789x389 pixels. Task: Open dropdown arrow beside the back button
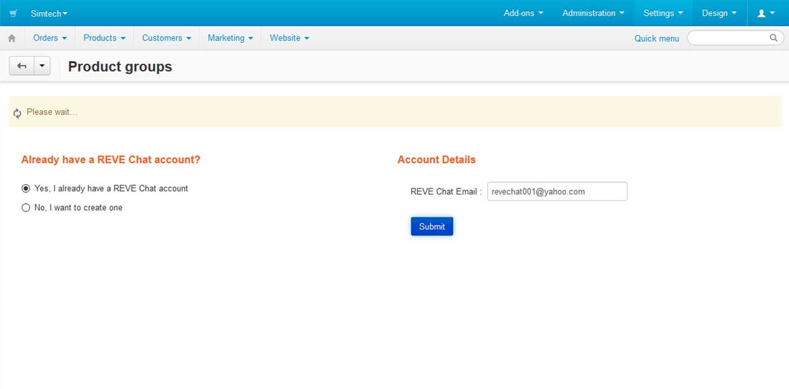[x=42, y=66]
